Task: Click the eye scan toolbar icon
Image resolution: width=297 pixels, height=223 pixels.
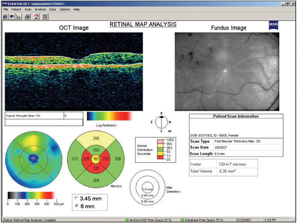Action: coord(12,17)
